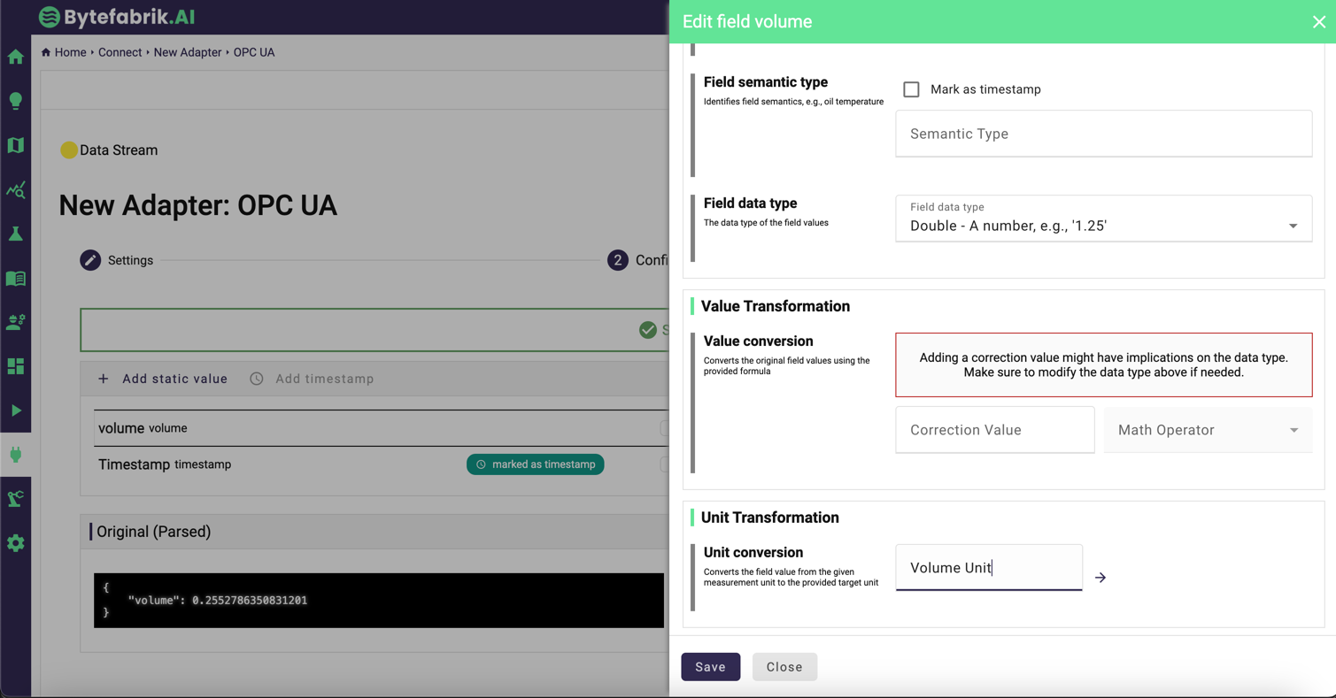The height and width of the screenshot is (698, 1336).
Task: Click the Semantic Type input field
Action: tap(1103, 134)
